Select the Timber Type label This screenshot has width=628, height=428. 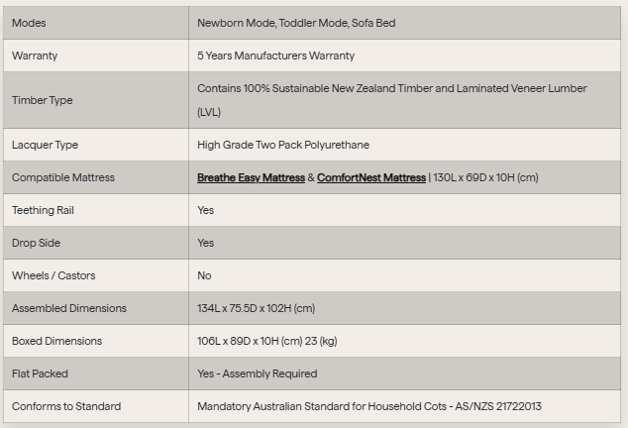pyautogui.click(x=43, y=100)
